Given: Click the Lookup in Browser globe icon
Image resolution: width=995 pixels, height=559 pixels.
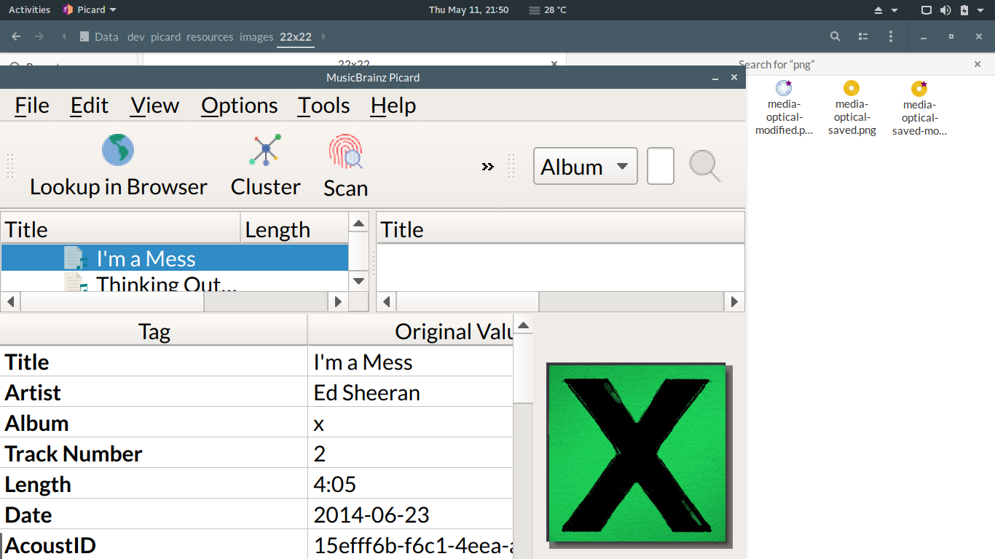Looking at the screenshot, I should coord(117,150).
